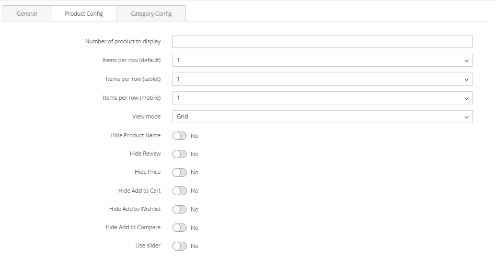Open Items per row (mobile) dropdown
This screenshot has width=496, height=260.
tap(322, 98)
